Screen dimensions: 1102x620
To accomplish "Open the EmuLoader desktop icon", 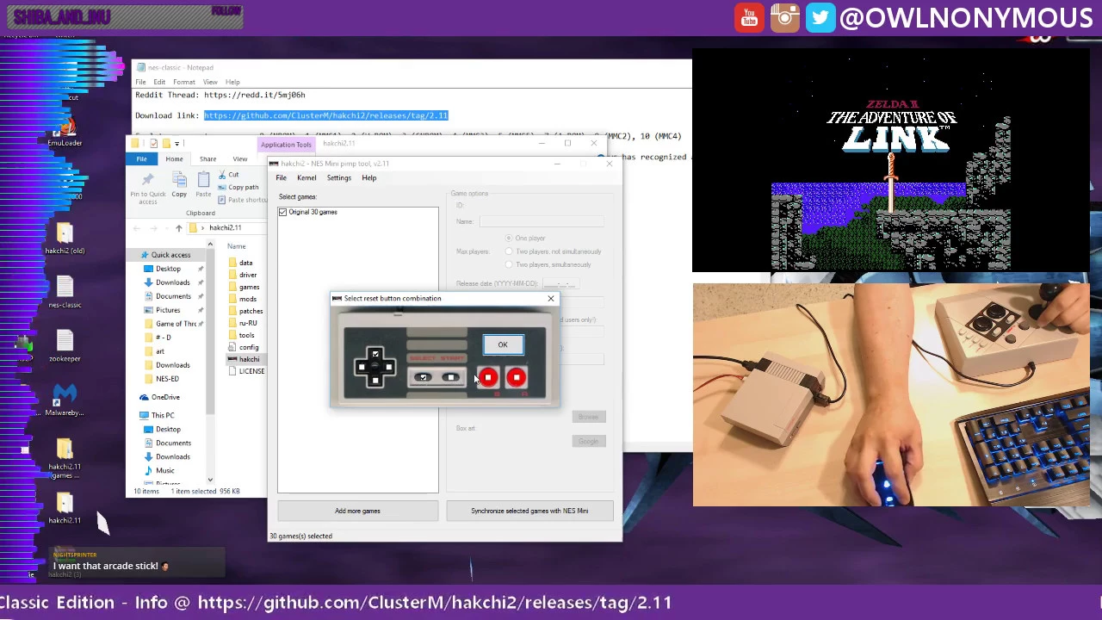I will [x=65, y=133].
